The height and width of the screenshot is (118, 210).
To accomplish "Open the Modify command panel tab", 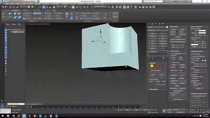I will [152, 24].
